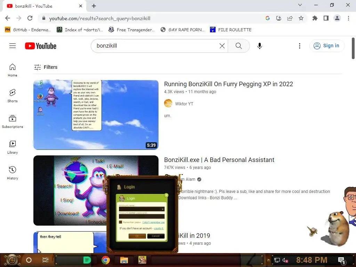Open the tab search chevron
The image size is (356, 267).
point(300,5)
